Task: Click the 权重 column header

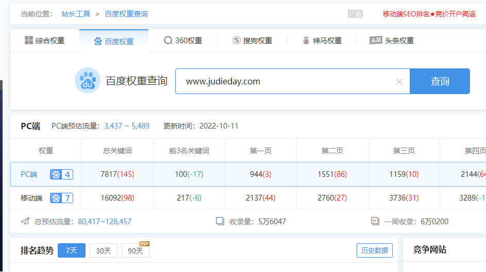Action: 46,151
